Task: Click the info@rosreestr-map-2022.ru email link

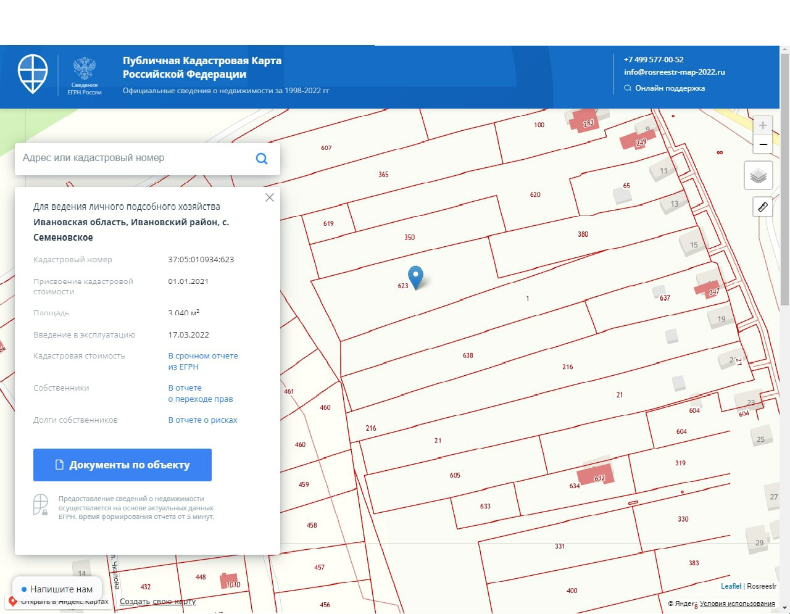Action: (675, 72)
